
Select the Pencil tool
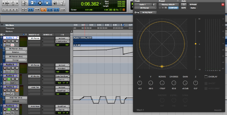(x=62, y=3)
